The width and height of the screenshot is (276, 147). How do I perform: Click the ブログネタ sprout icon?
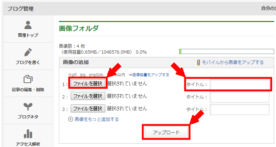tap(28, 107)
